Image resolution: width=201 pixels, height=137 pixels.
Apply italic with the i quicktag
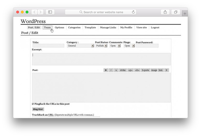(111, 70)
